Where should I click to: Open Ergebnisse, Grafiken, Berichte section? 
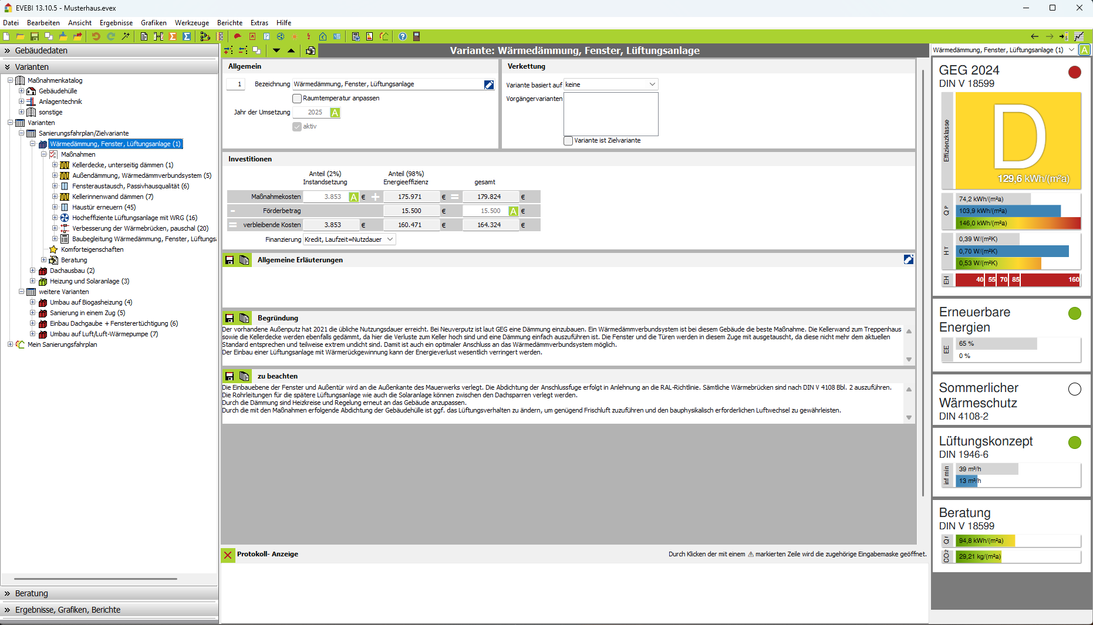click(x=68, y=610)
